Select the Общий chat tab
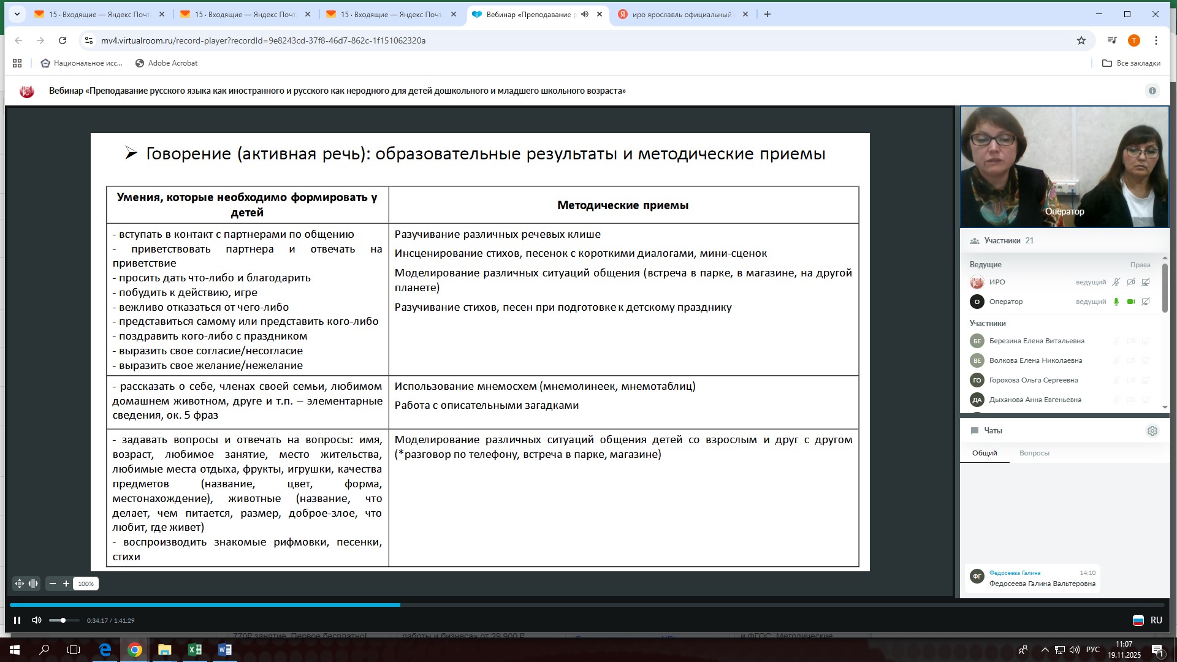Viewport: 1177px width, 662px height. pos(985,453)
